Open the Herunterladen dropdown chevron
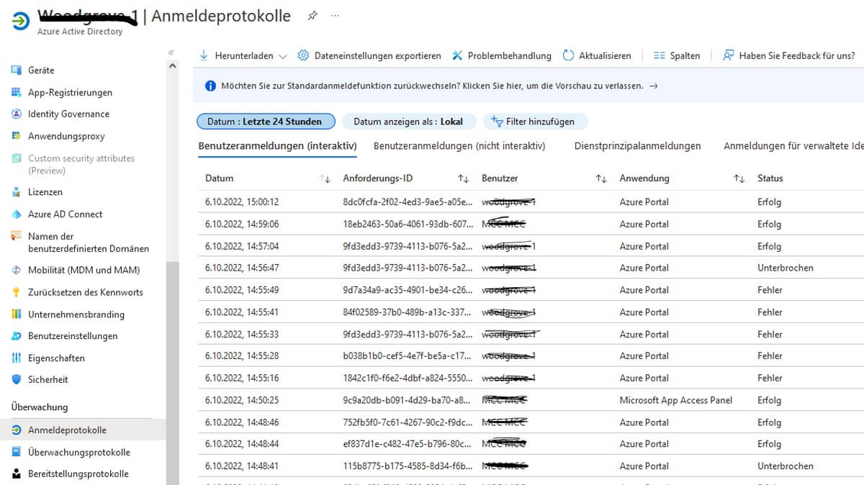This screenshot has width=864, height=485. point(282,56)
